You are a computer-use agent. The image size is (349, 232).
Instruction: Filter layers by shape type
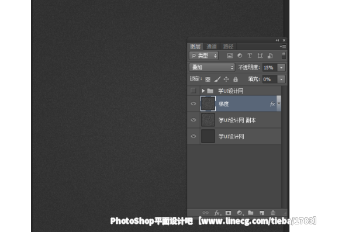[x=260, y=56]
